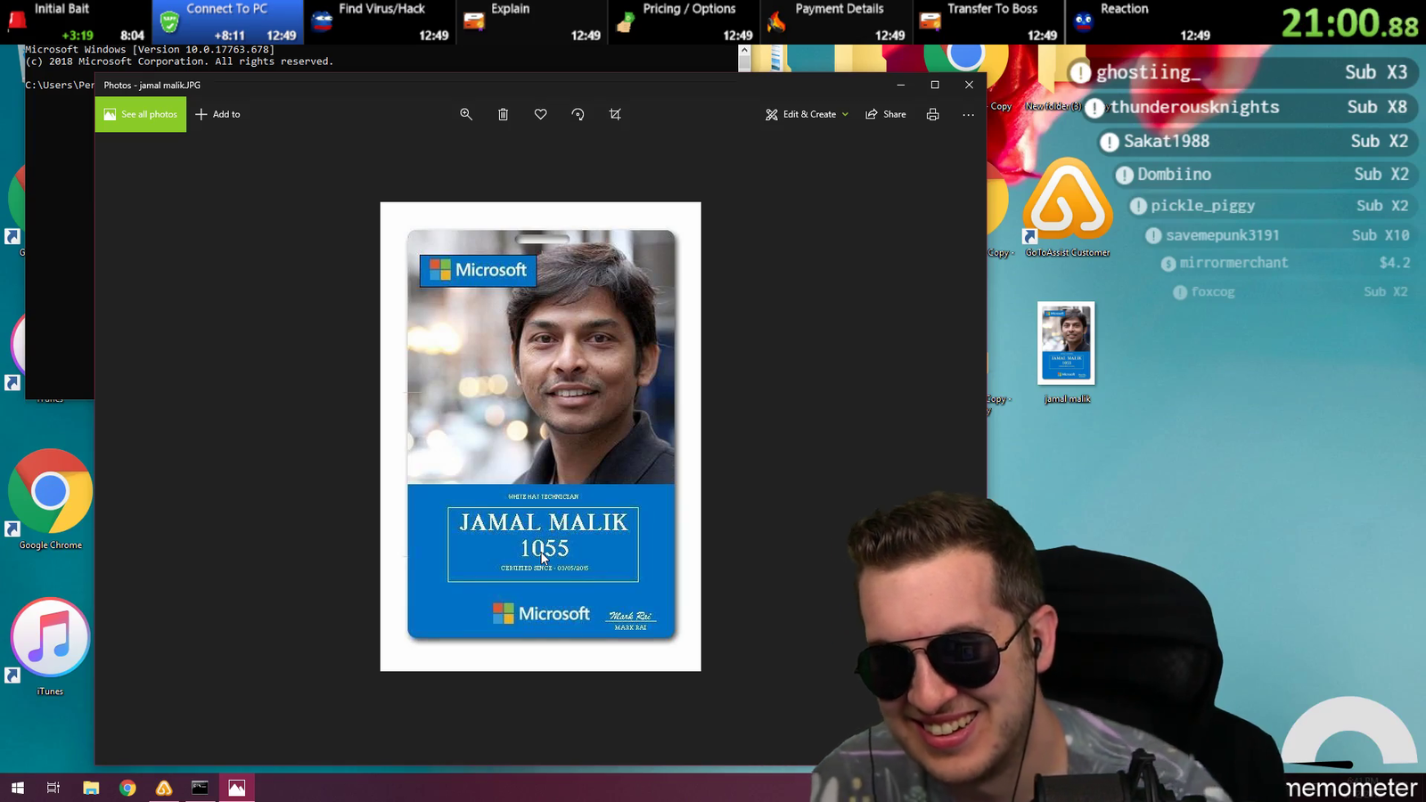Add photo to favorites with heart icon
Image resolution: width=1426 pixels, height=802 pixels.
(541, 114)
